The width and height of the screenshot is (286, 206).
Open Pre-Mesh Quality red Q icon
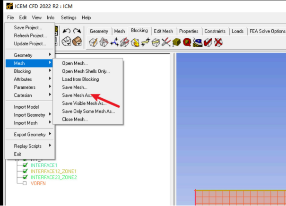(x=187, y=43)
